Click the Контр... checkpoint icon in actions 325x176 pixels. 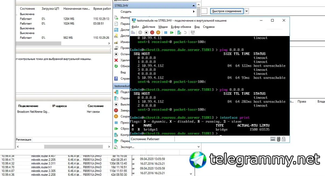[x=116, y=135]
